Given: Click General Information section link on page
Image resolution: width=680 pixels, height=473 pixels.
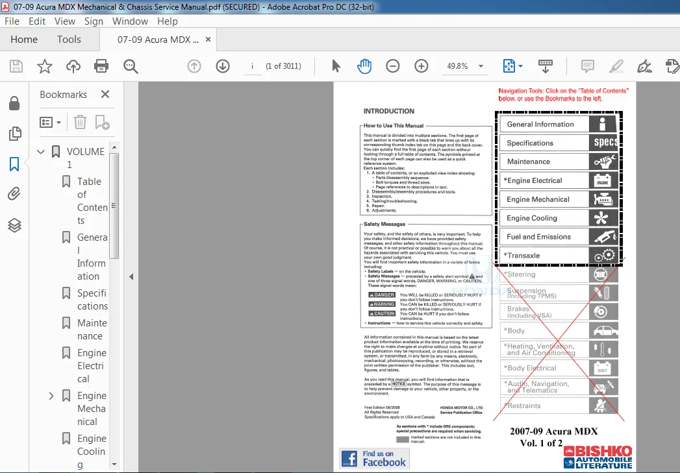Looking at the screenshot, I should tap(559, 125).
